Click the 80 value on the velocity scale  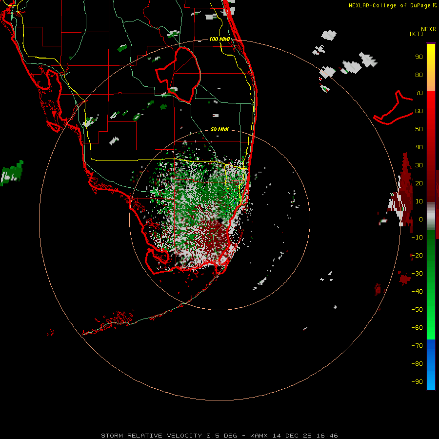419,75
